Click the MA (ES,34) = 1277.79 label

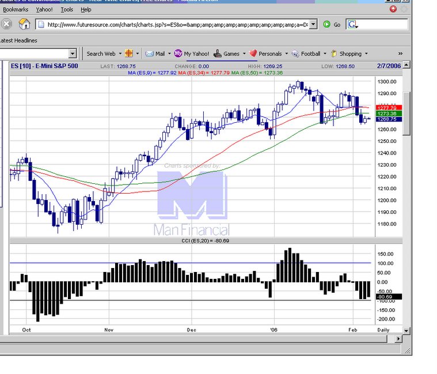[204, 73]
